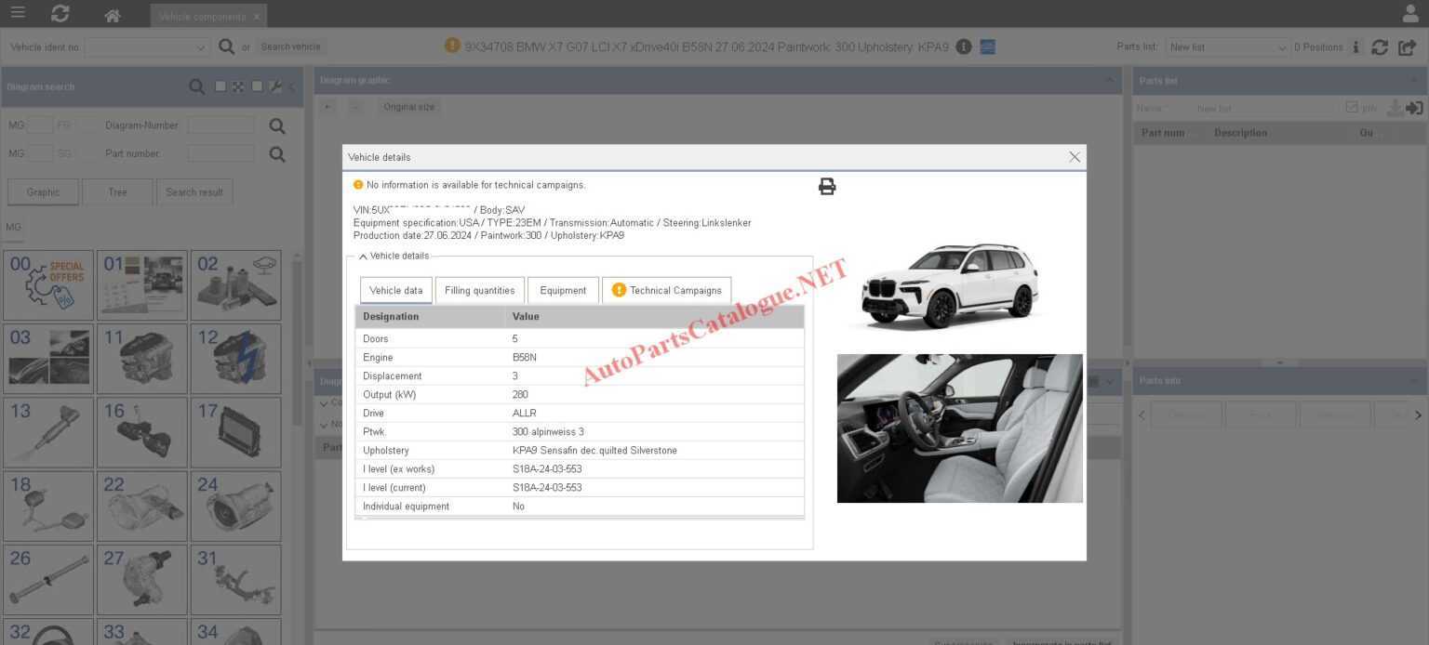
Task: Click the Original size button
Action: (408, 106)
